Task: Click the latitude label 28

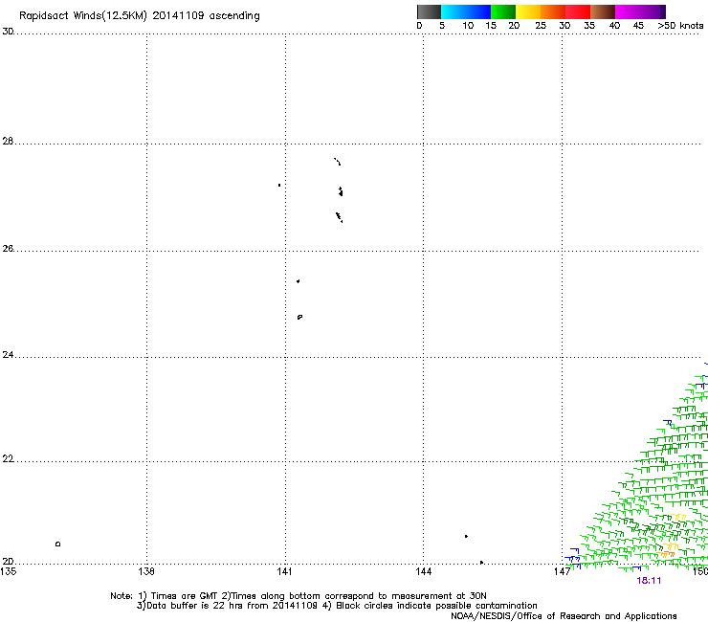Action: 8,141
